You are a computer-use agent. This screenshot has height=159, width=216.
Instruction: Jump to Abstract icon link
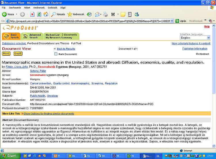(202, 54)
